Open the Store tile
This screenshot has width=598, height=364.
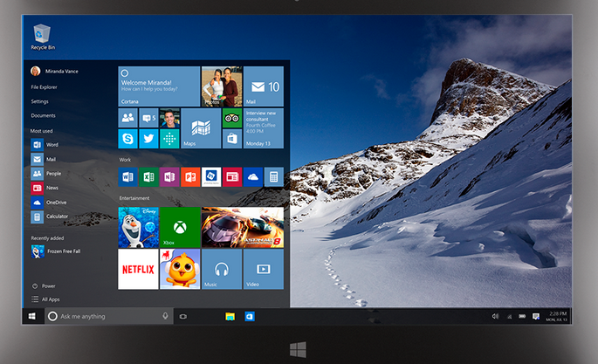[232, 139]
